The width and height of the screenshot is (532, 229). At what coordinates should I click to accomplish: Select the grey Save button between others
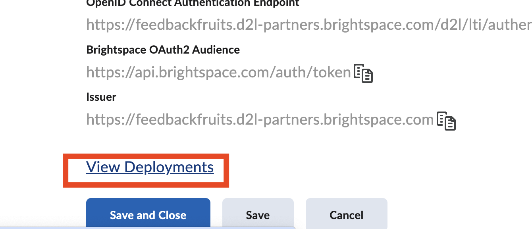(258, 215)
